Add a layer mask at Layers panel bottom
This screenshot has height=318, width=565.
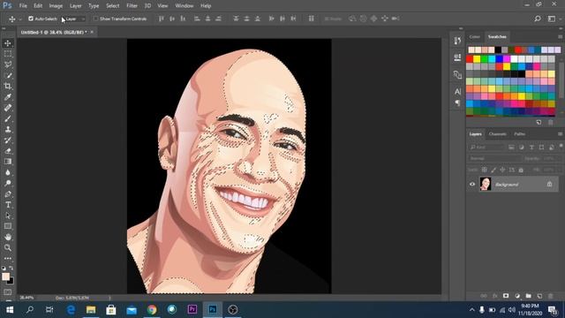506,296
